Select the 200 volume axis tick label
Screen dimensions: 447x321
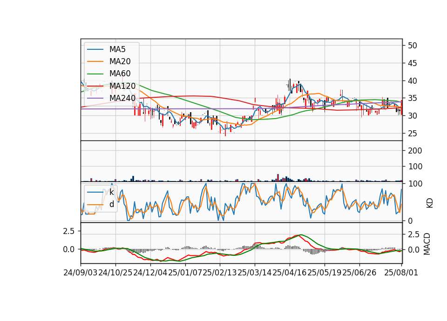point(415,151)
